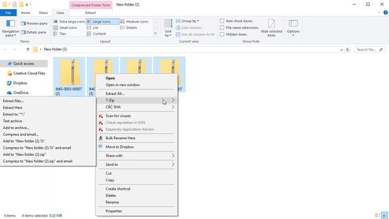Viewport: 389px width, 219px height.
Task: Expand the 7-Zip submenu arrow
Action: pyautogui.click(x=173, y=100)
